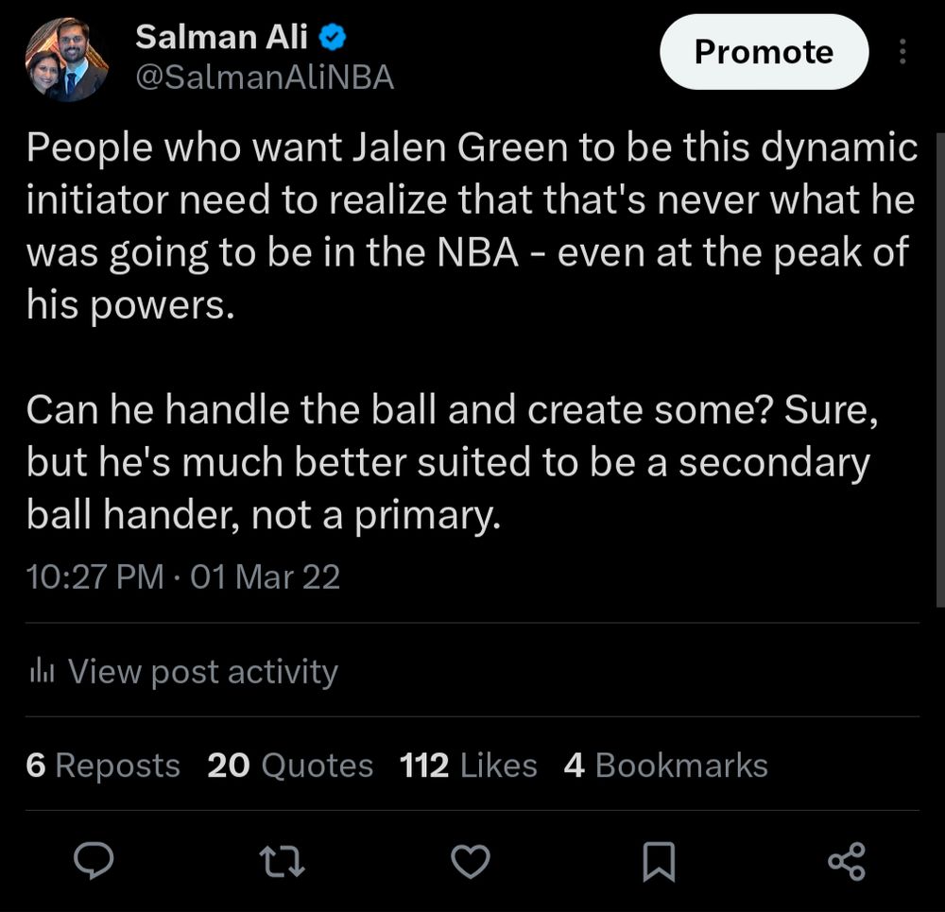Image resolution: width=945 pixels, height=912 pixels.
Task: Open the @SalmanAliNBA handle link
Action: pyautogui.click(x=265, y=77)
